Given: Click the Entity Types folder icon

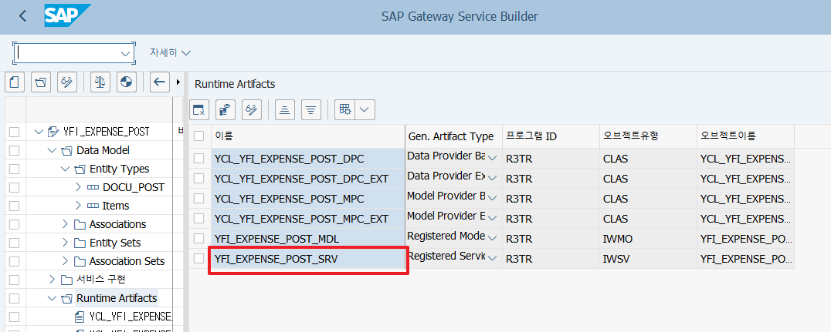Looking at the screenshot, I should (80, 169).
